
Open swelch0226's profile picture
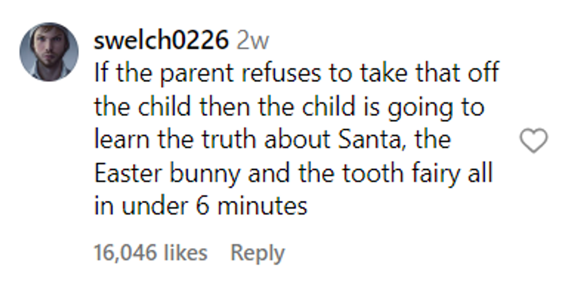pyautogui.click(x=49, y=52)
